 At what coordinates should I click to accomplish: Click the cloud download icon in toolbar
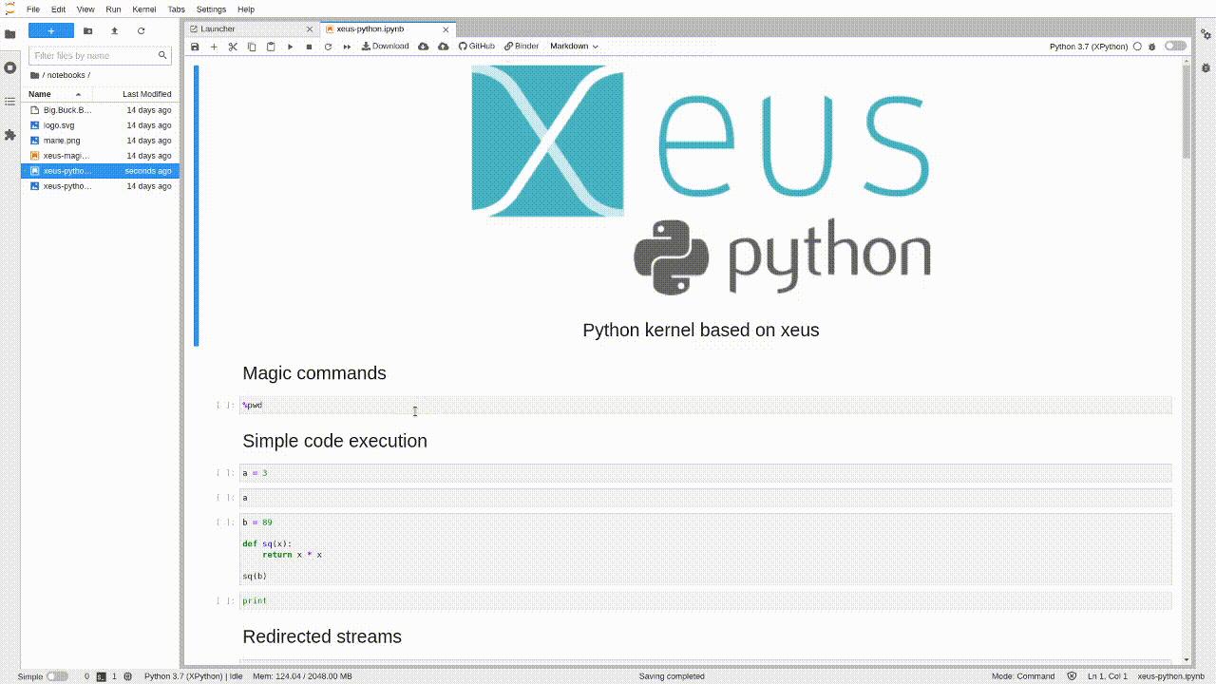point(424,47)
